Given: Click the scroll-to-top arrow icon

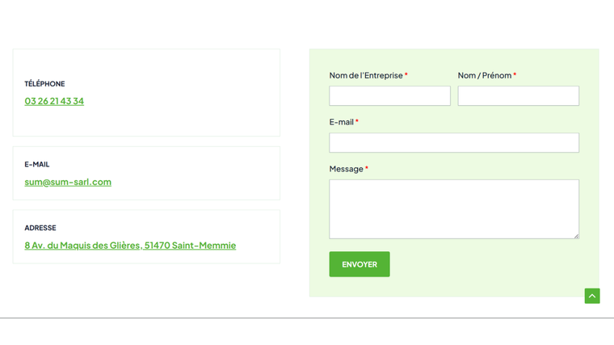Looking at the screenshot, I should pos(592,297).
